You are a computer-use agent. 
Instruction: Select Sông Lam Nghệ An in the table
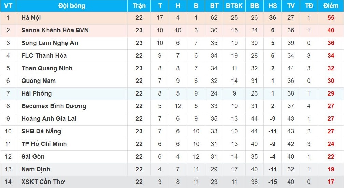coord(50,43)
